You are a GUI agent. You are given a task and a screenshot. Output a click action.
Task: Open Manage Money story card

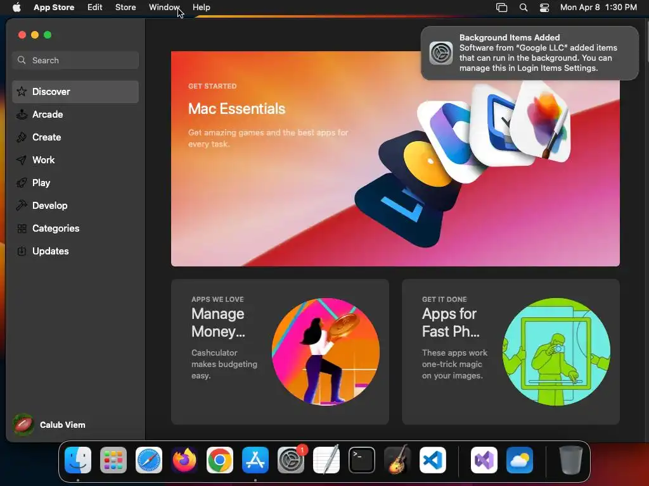pos(280,352)
